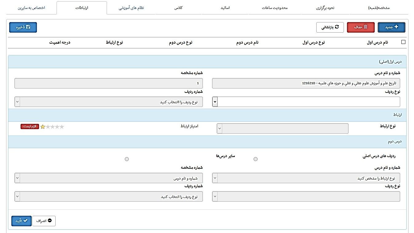Viewport: 414px width, 233px height.
Task: Open second lesson نوع ردیف dropdown
Action: coord(306,196)
